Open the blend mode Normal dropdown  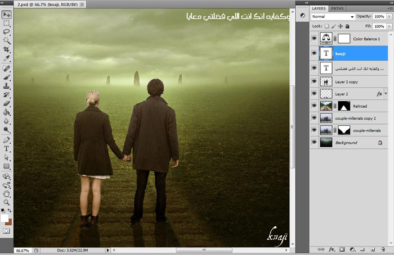pos(333,16)
